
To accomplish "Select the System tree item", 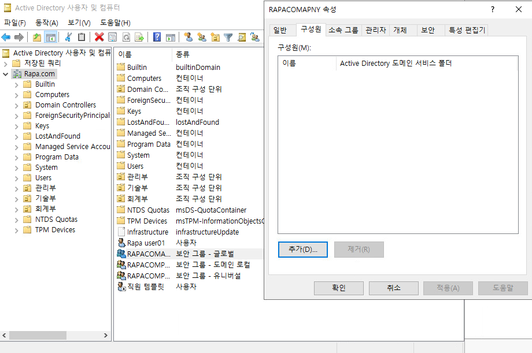I will coord(46,168).
